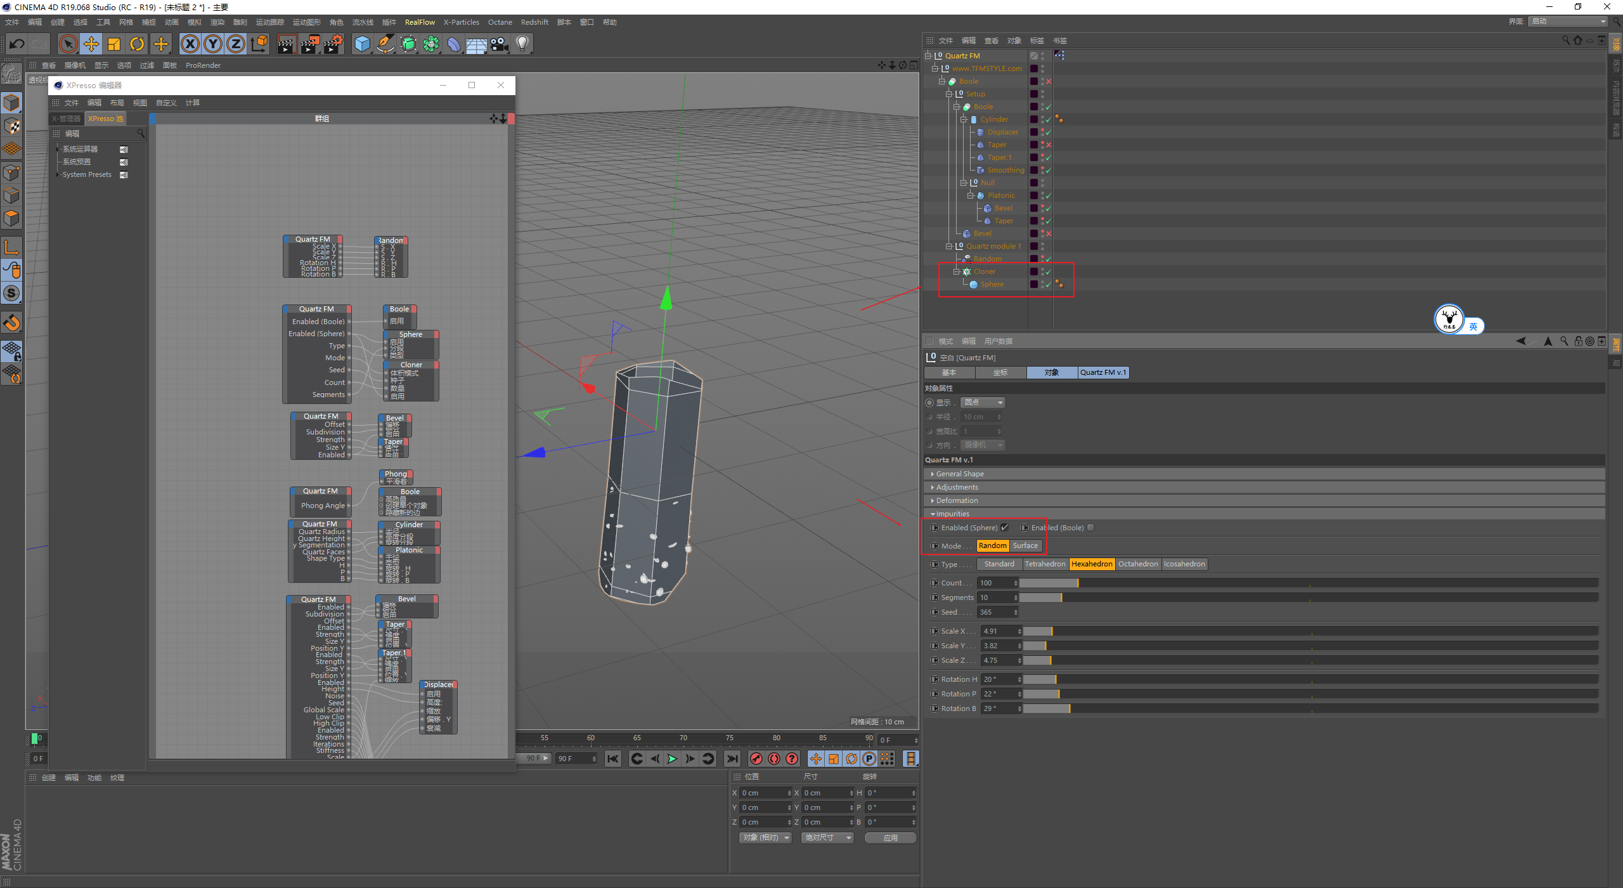
Task: Click record active objects keyframe button
Action: pyautogui.click(x=756, y=759)
